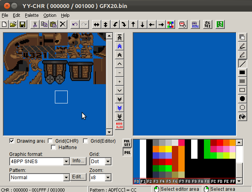The image size is (252, 192).
Task: Open the Help menu
Action: click(65, 15)
